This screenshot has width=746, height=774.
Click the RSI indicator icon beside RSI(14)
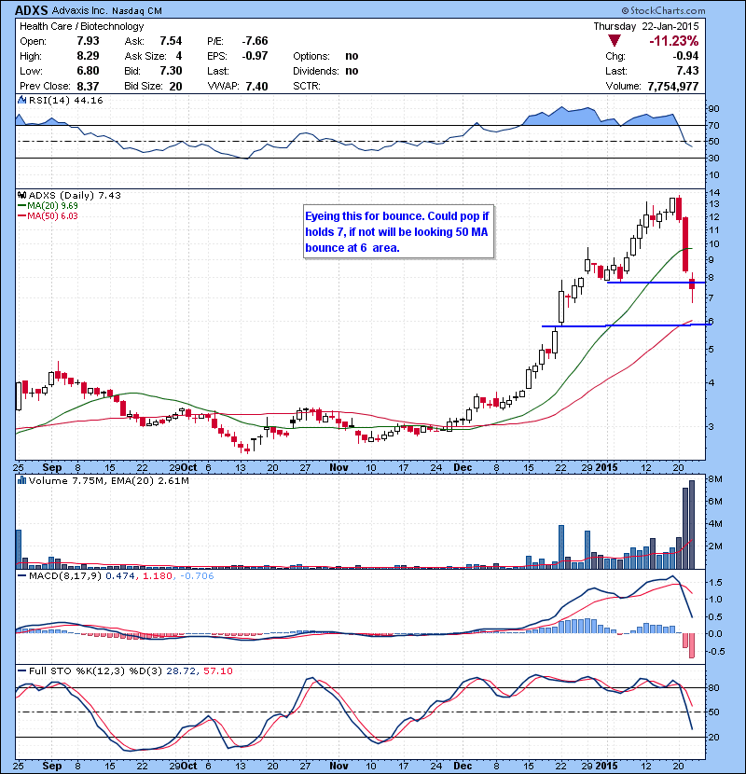pos(21,100)
